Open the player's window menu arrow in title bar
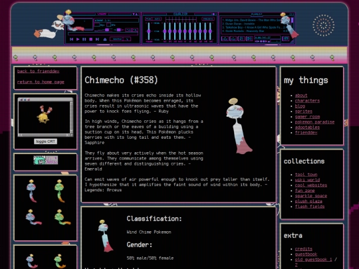The image size is (359, 269). pos(134,14)
